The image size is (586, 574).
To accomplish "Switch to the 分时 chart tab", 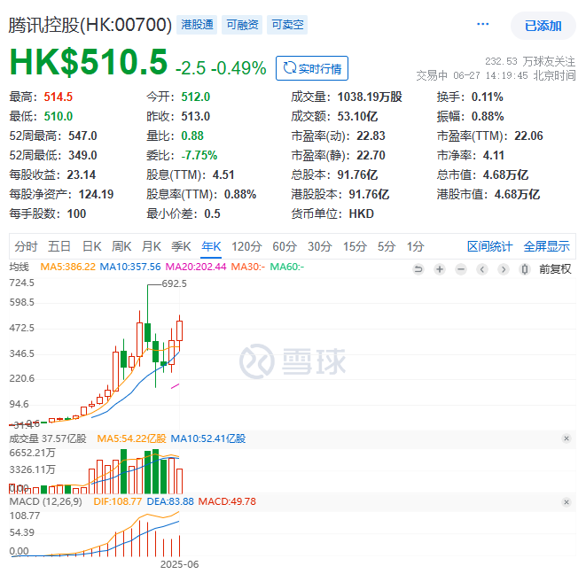I will click(x=27, y=246).
